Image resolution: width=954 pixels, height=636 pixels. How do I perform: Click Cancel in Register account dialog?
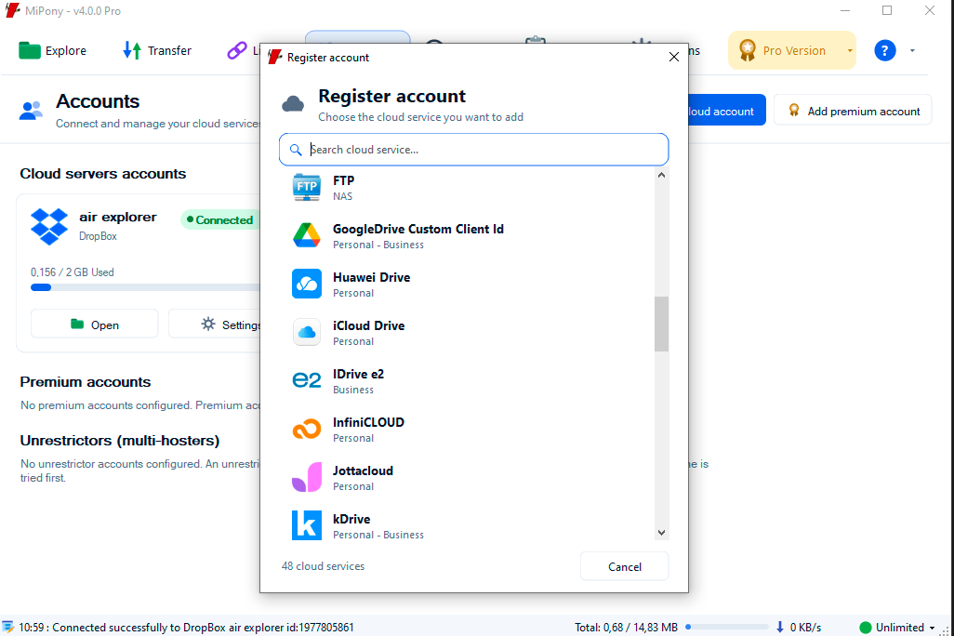click(x=624, y=566)
